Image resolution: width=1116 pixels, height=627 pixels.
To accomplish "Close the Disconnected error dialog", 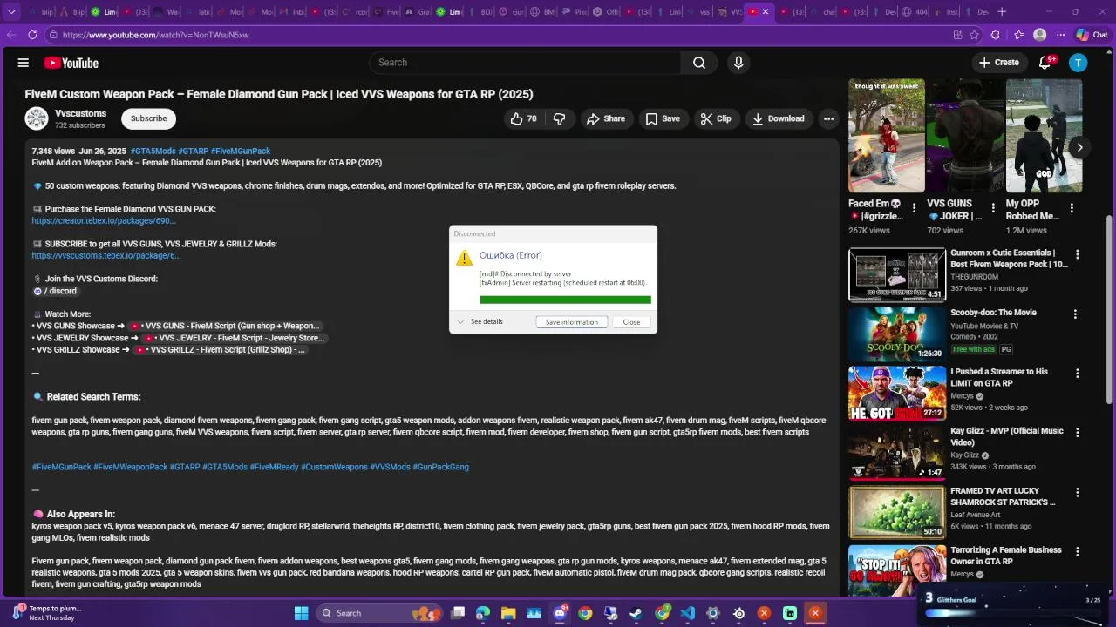I will [631, 322].
